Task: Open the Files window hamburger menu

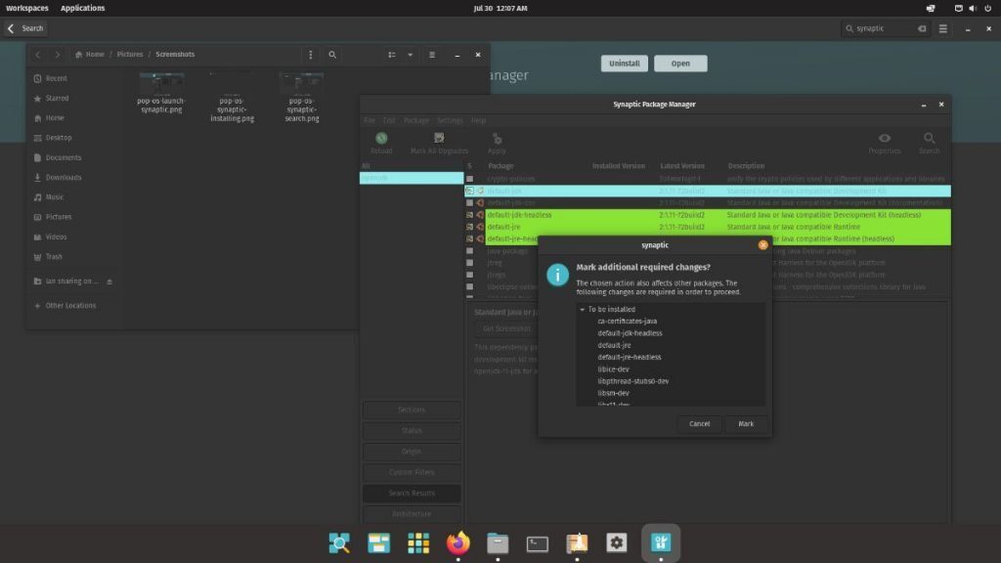Action: (430, 55)
